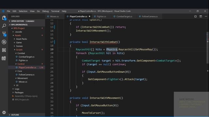Split the editor to the right

click(x=201, y=17)
